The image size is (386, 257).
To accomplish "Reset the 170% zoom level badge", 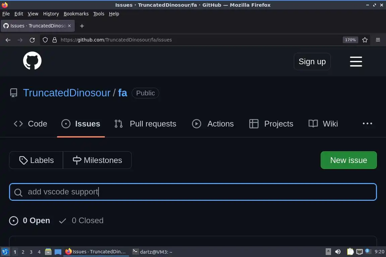I will coord(350,40).
